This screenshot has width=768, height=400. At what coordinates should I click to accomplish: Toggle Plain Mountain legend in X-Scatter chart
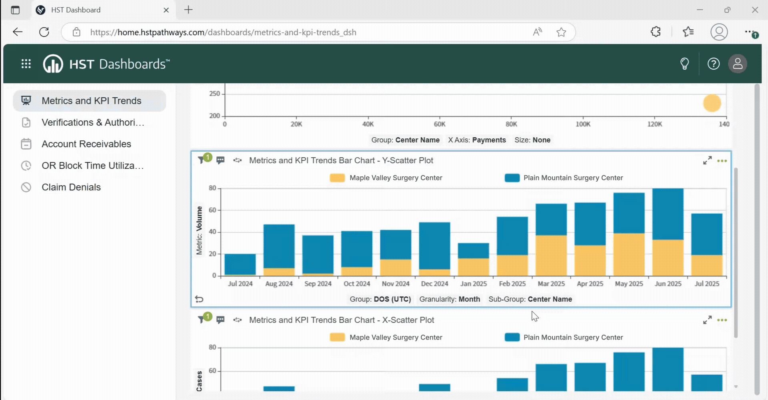tap(564, 337)
